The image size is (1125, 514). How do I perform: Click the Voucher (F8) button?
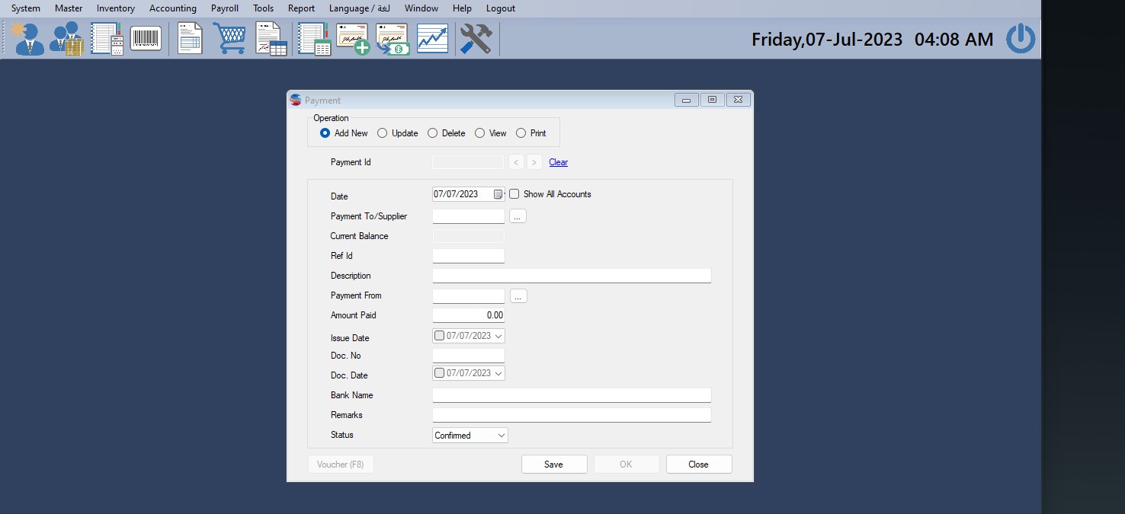coord(341,465)
